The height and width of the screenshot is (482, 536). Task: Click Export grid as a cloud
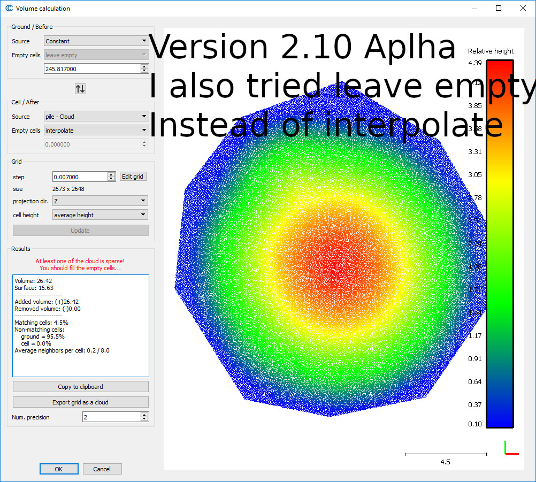(x=81, y=402)
